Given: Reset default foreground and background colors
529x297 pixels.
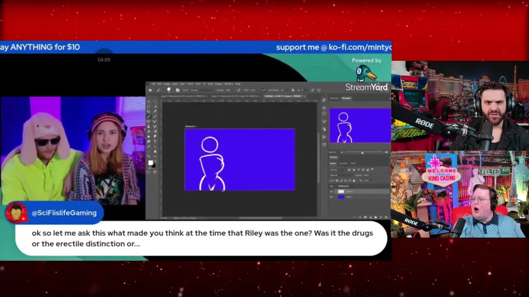Looking at the screenshot, I should pyautogui.click(x=149, y=167).
